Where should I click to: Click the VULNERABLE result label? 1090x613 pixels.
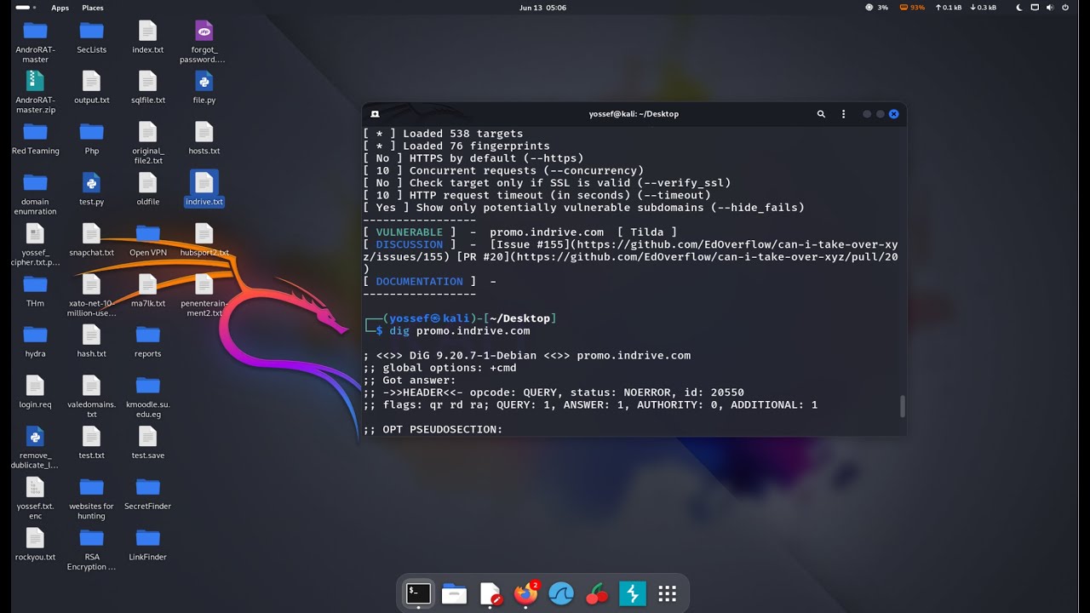(x=410, y=232)
